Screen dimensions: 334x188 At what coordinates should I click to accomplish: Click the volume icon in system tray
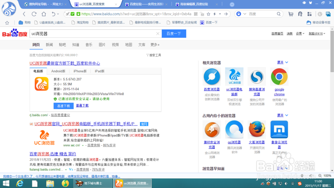pyautogui.click(x=286, y=184)
